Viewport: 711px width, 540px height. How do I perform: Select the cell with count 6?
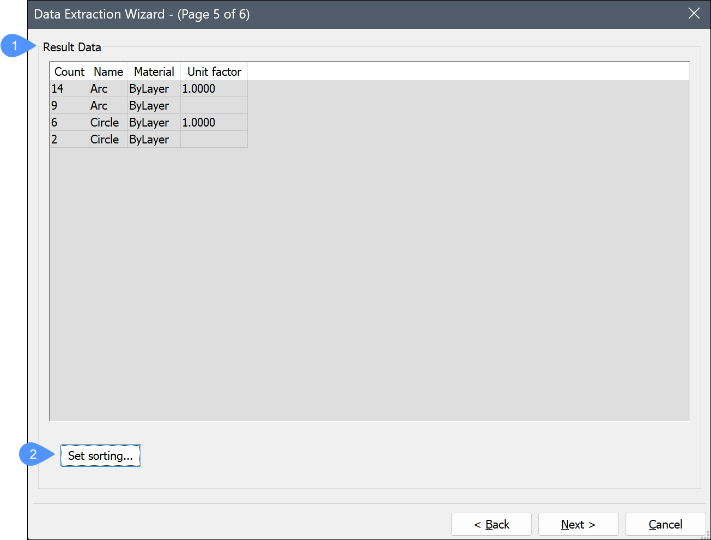[x=54, y=122]
